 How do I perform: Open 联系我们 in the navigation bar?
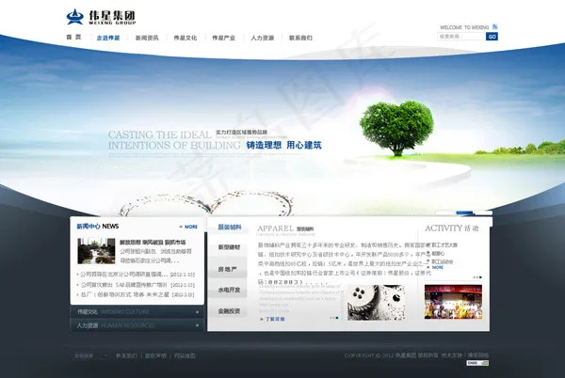pyautogui.click(x=301, y=38)
